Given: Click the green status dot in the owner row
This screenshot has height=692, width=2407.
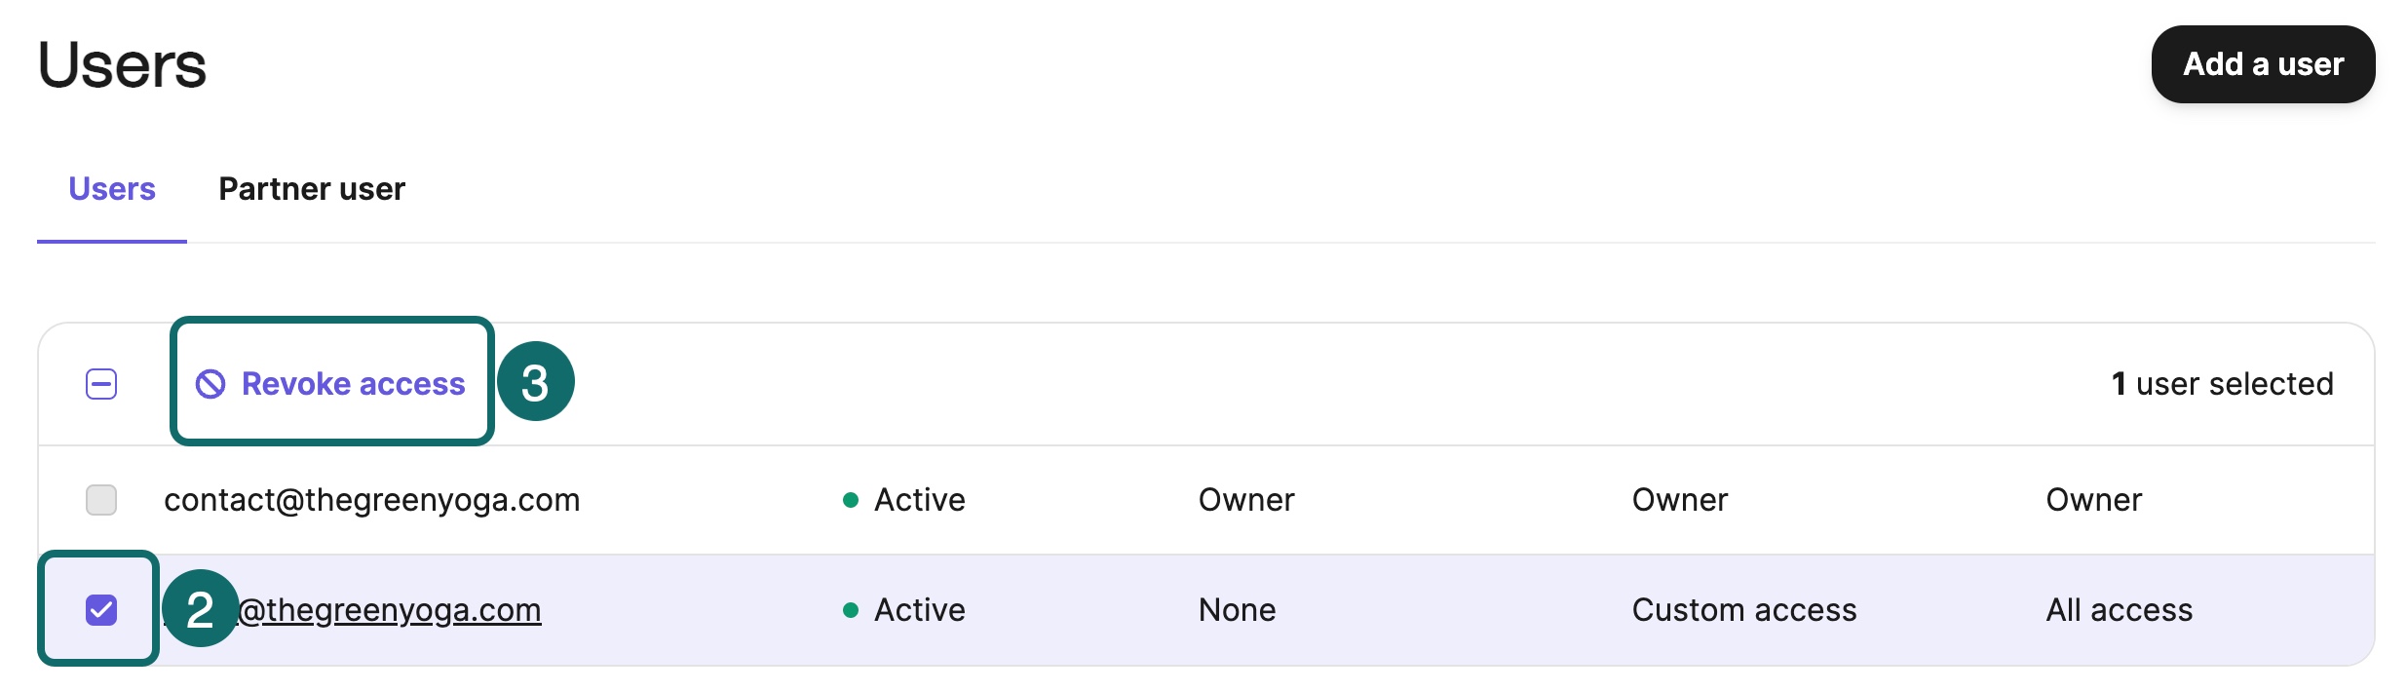Looking at the screenshot, I should [x=851, y=500].
